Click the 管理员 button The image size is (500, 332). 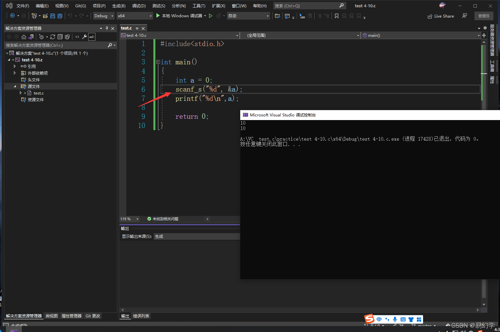pyautogui.click(x=484, y=16)
